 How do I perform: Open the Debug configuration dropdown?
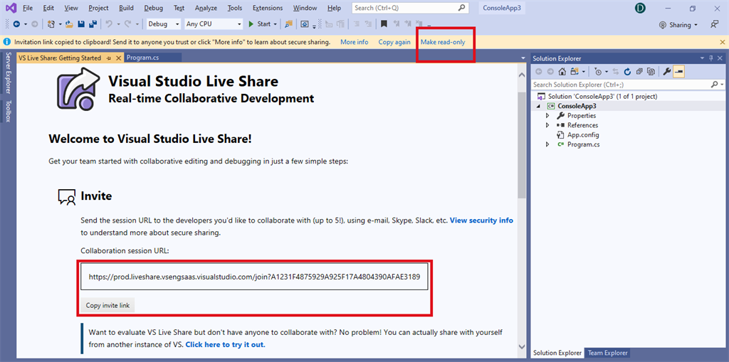coord(164,24)
